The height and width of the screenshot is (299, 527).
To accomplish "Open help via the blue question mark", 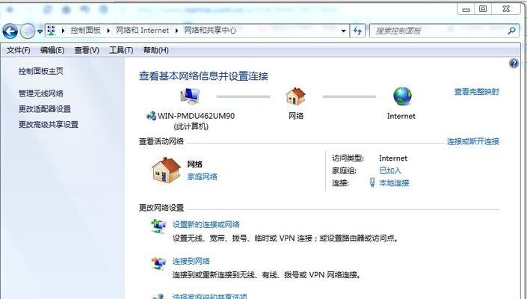I will 514,64.
